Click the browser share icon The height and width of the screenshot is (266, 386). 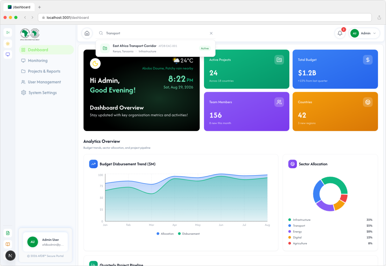(x=379, y=17)
